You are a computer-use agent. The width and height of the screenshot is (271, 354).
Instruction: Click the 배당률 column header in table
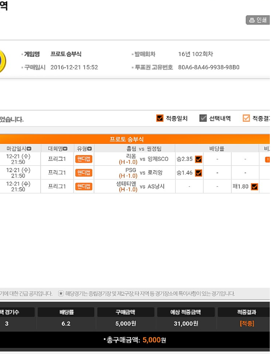tap(217, 148)
